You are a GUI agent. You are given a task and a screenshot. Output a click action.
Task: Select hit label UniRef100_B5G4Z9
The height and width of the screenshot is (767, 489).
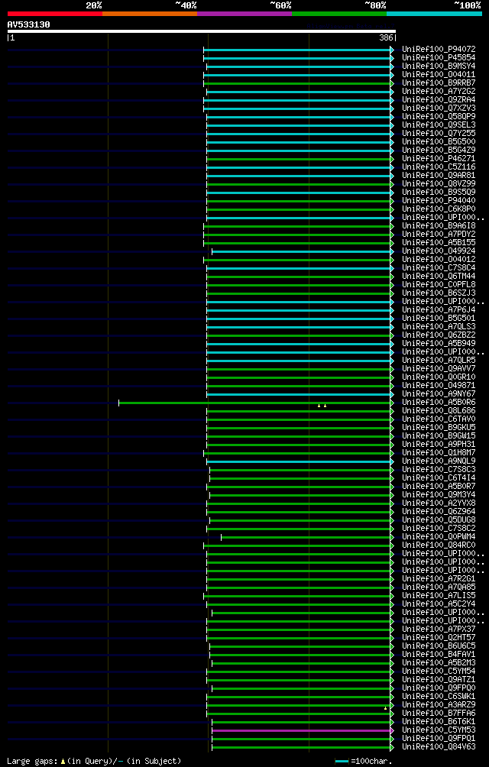tap(439, 150)
